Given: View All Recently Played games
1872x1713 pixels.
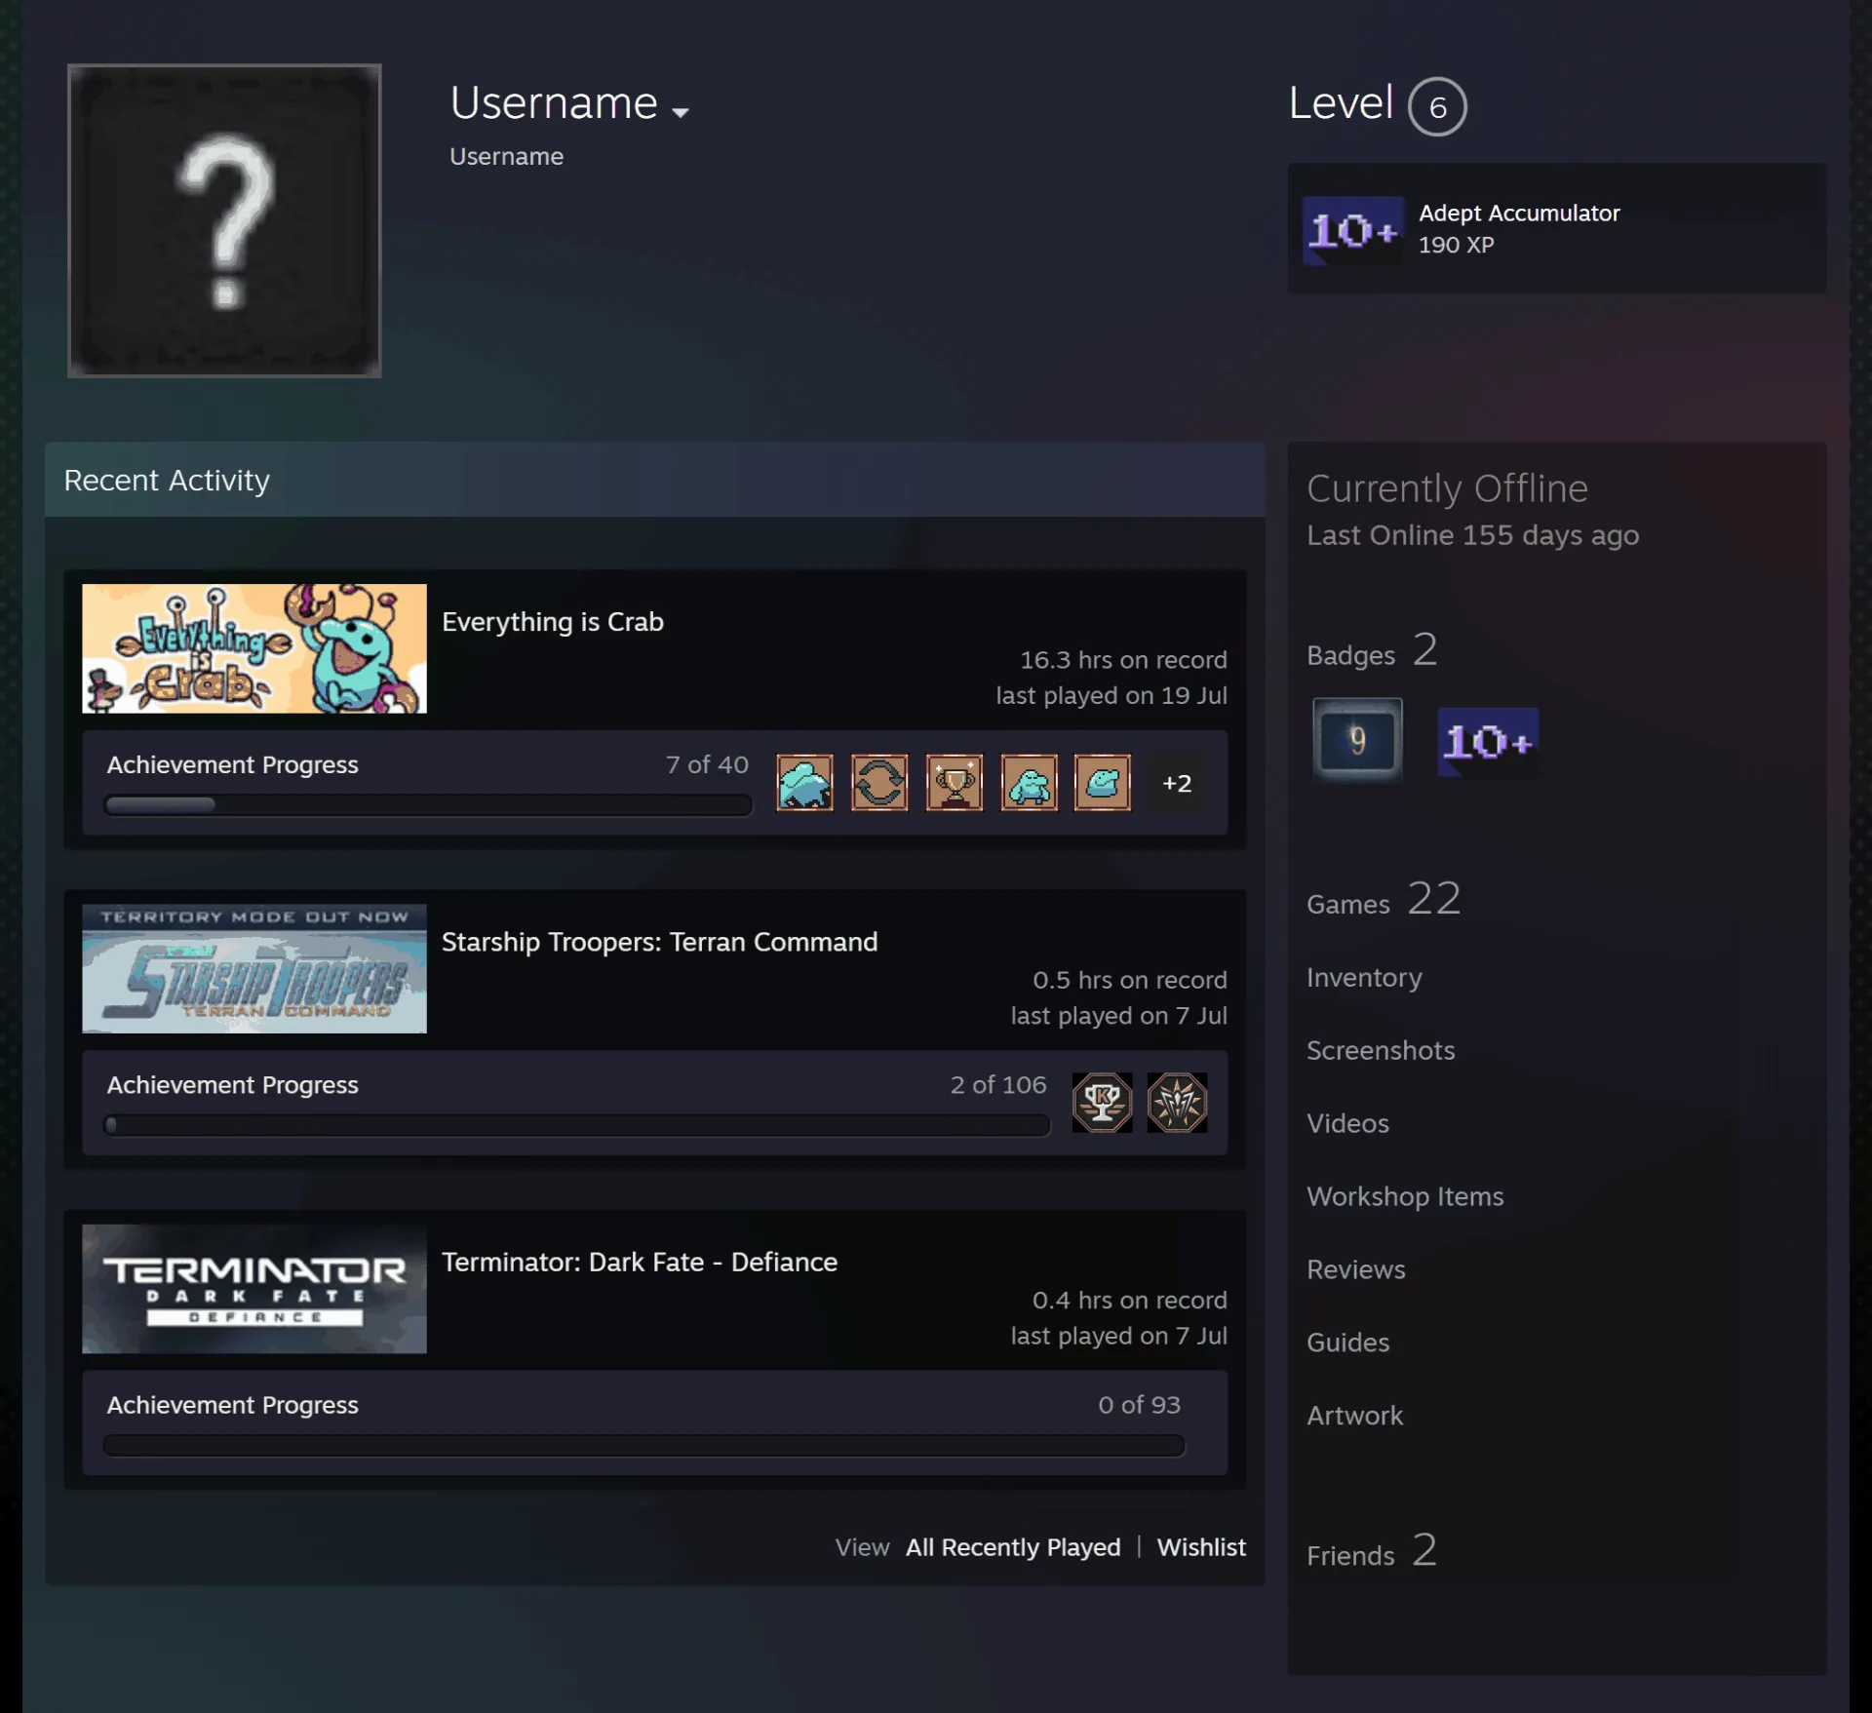Looking at the screenshot, I should click(1013, 1547).
